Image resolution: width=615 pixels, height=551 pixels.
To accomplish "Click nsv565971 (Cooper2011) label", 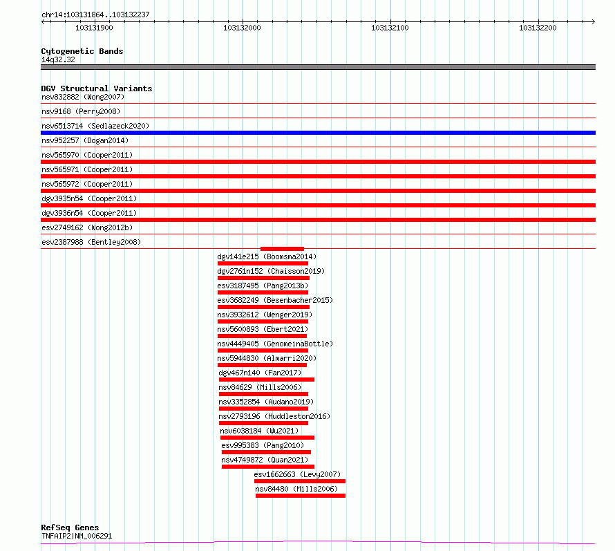I will [87, 169].
